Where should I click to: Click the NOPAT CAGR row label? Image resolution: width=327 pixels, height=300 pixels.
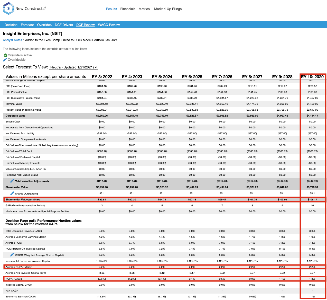point(14,279)
